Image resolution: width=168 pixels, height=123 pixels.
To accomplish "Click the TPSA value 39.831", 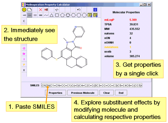I will coord(134,24).
